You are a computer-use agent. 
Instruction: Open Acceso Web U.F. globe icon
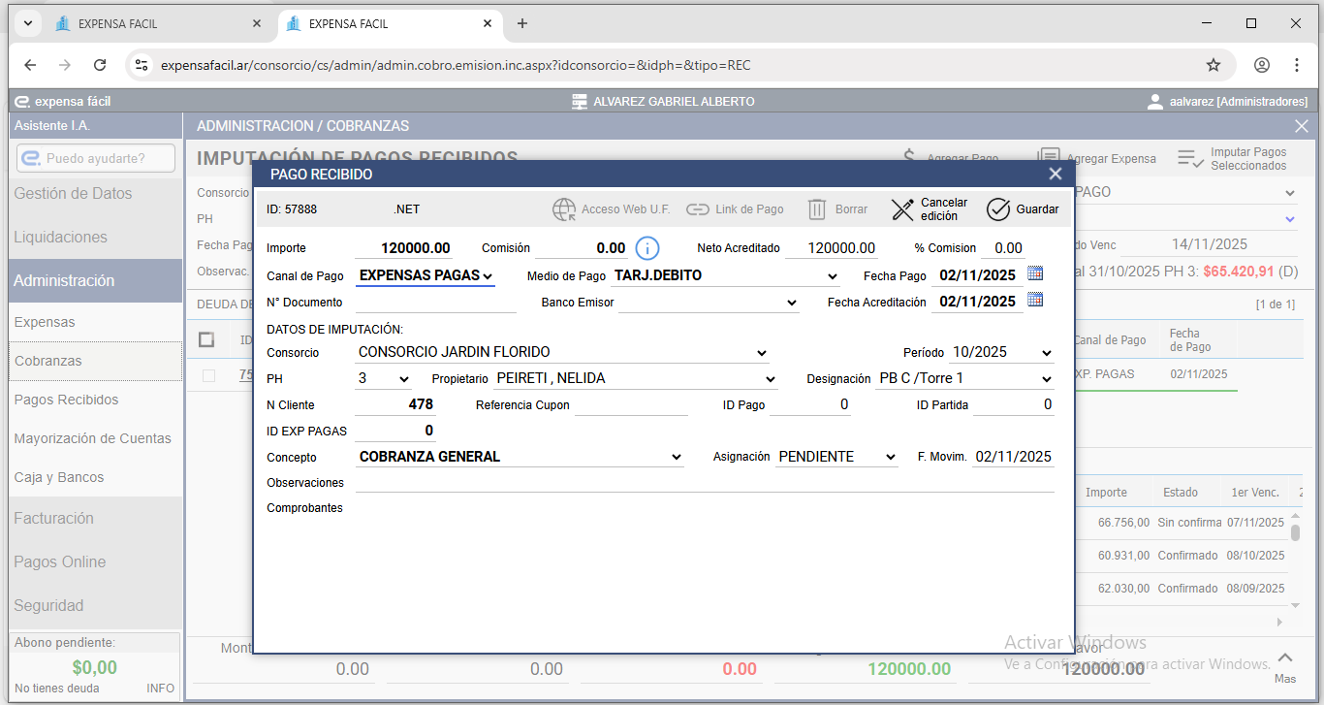click(x=564, y=209)
